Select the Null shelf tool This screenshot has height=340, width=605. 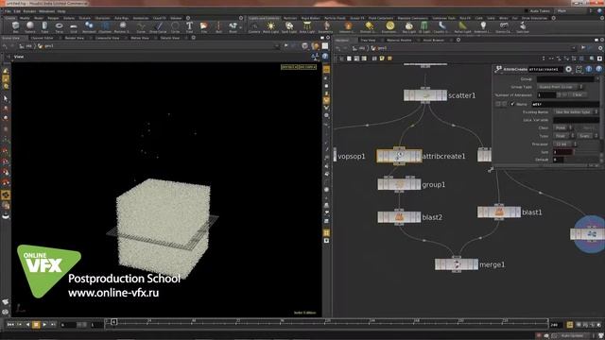[x=218, y=27]
